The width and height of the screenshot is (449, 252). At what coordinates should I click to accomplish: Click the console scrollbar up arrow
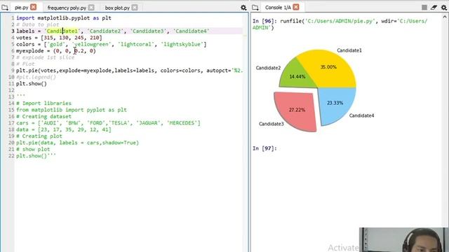[x=445, y=17]
